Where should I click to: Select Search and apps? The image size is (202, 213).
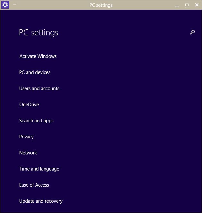point(36,121)
